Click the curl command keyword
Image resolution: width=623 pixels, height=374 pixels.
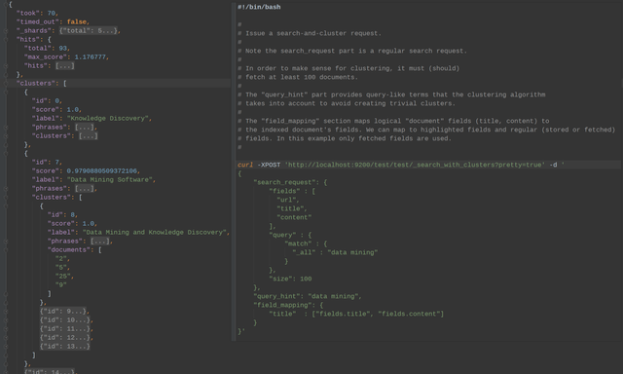(x=245, y=165)
